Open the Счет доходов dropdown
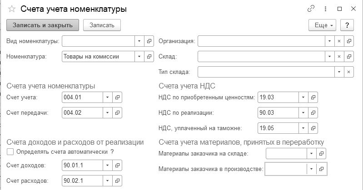The width and height of the screenshot is (363, 190). point(107,166)
